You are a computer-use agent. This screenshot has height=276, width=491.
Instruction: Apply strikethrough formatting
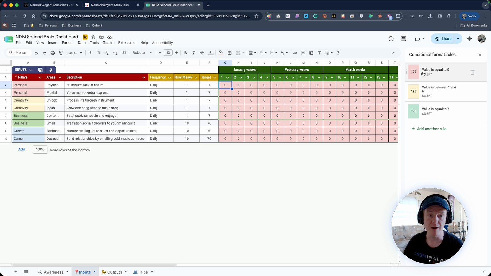(x=202, y=53)
